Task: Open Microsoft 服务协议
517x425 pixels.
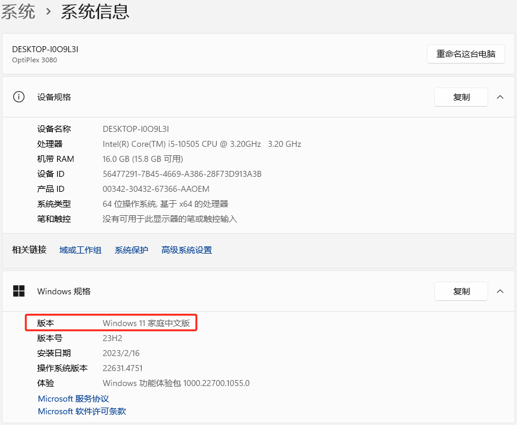Action: coord(73,398)
